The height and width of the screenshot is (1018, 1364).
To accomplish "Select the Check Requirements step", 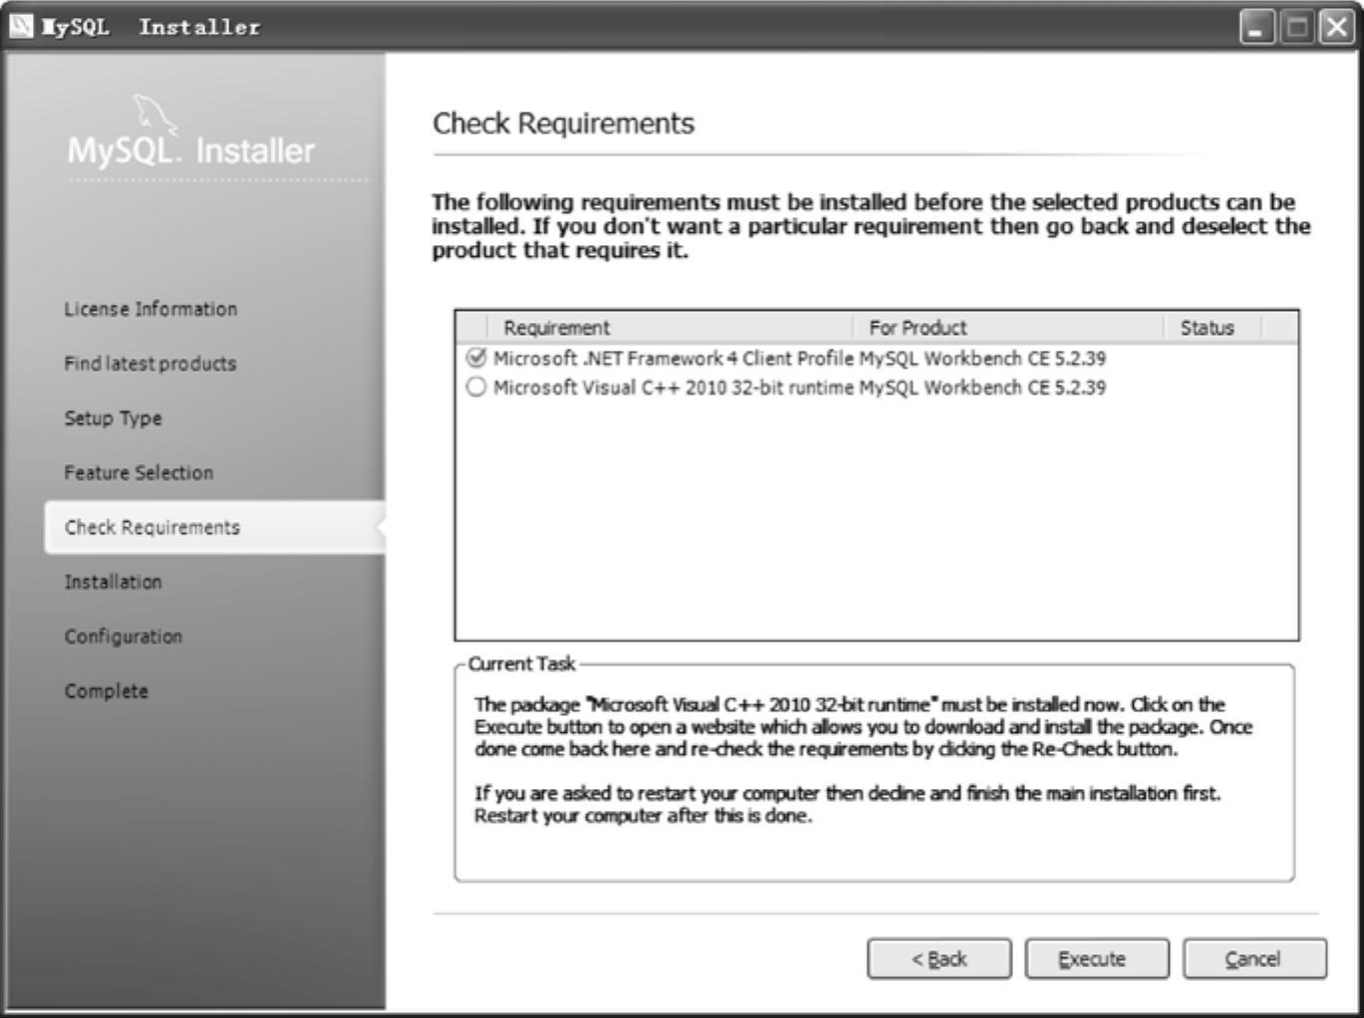I will coord(214,527).
